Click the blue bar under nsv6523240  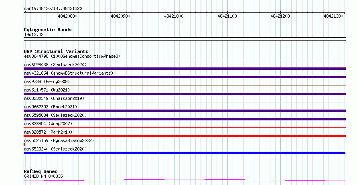click(185, 153)
